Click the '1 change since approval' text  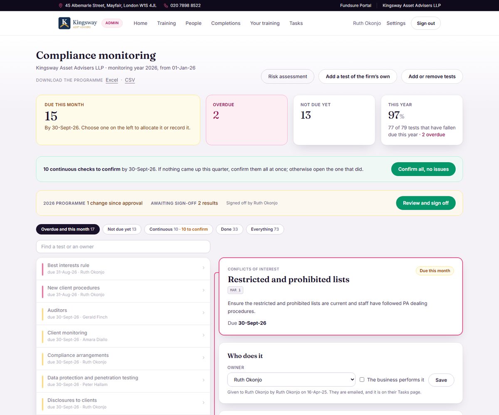[115, 203]
